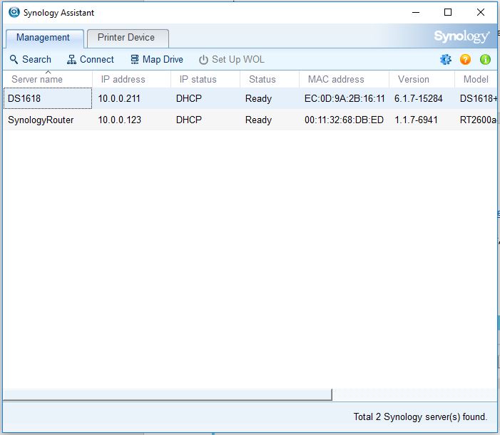
Task: Minimize the Synology Assistant window
Action: point(416,12)
